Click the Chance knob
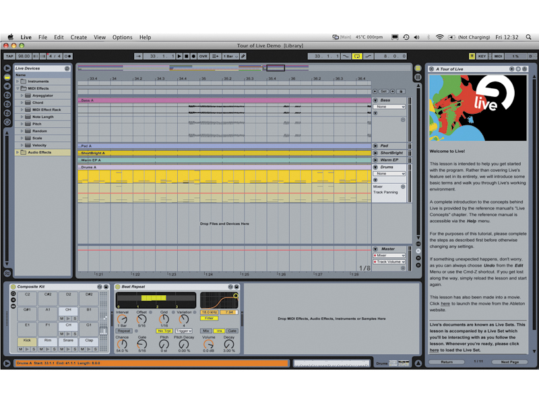This screenshot has width=539, height=404. (122, 344)
